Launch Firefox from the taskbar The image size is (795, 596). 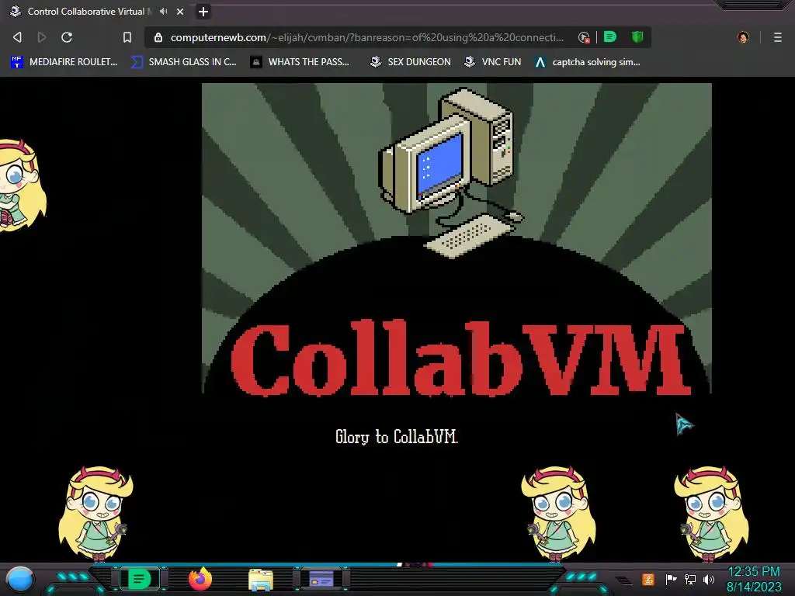(200, 579)
